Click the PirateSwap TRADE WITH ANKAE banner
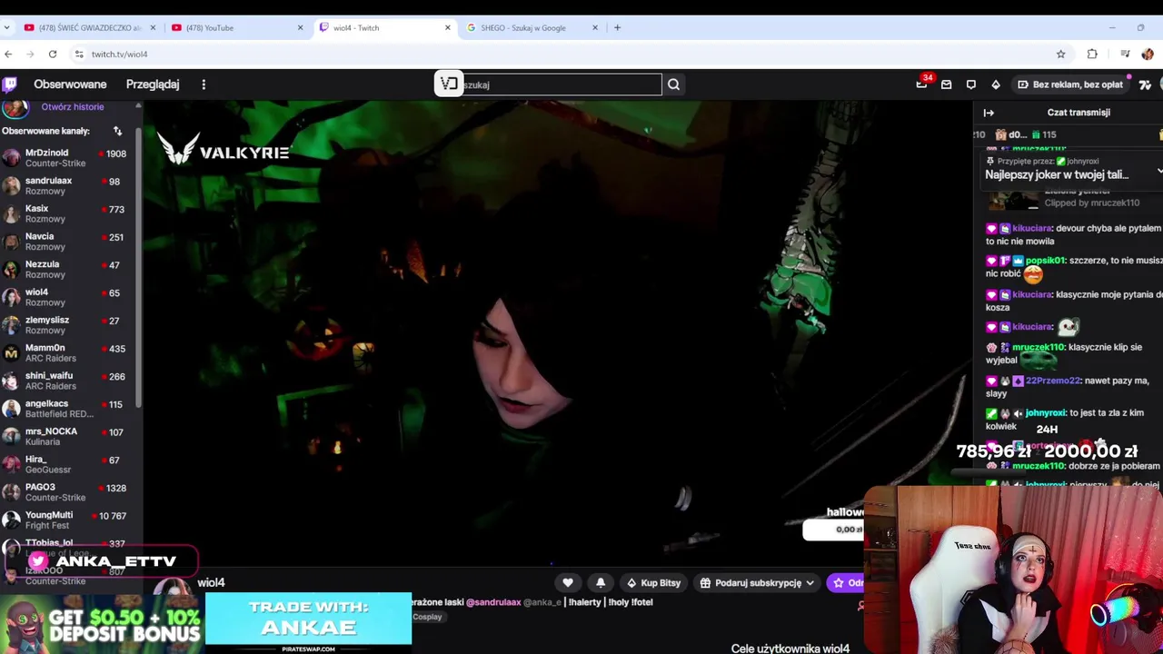Screen dimensions: 1163x654 pyautogui.click(x=308, y=621)
